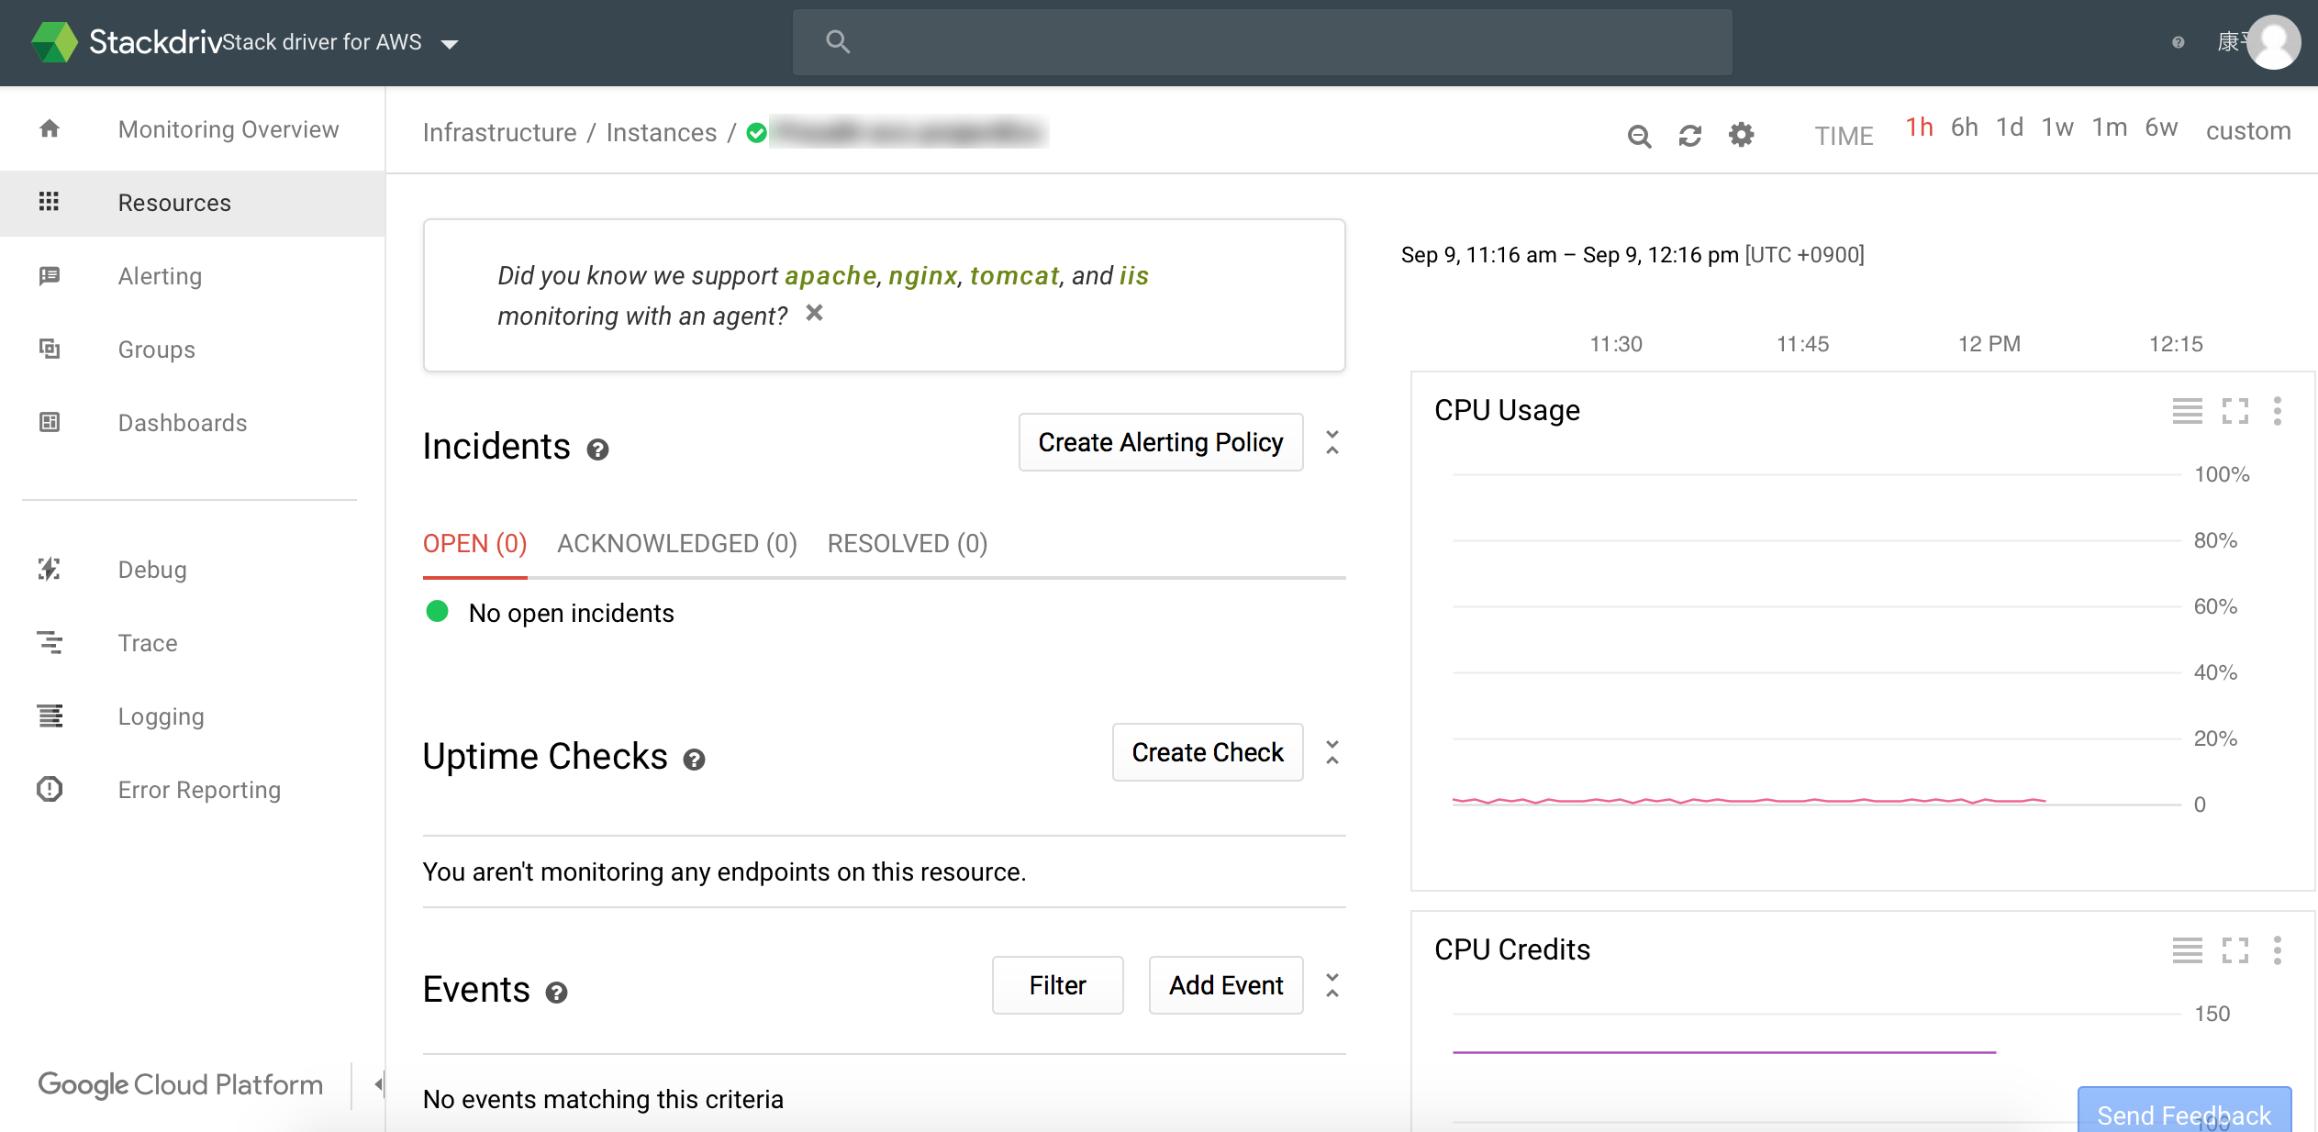Image resolution: width=2318 pixels, height=1132 pixels.
Task: Switch to the RESOLVED incidents tab
Action: pos(906,543)
